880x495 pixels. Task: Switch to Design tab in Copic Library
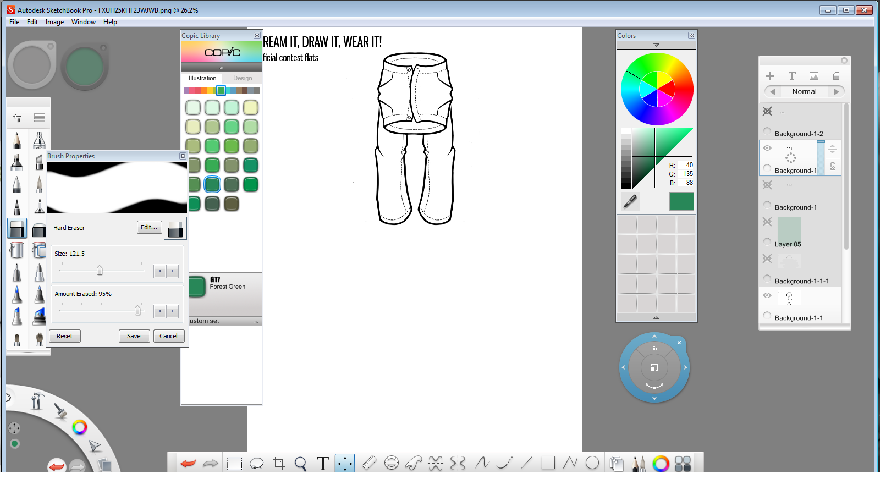coord(243,79)
